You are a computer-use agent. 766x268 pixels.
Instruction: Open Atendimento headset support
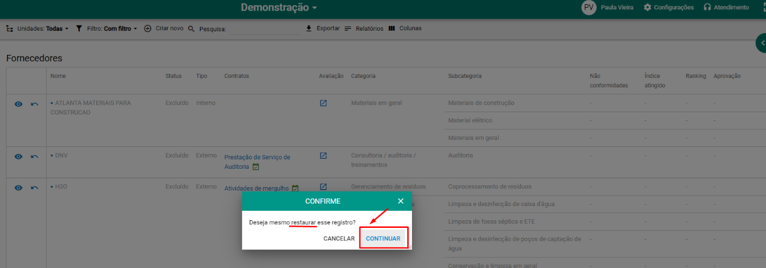[x=726, y=8]
